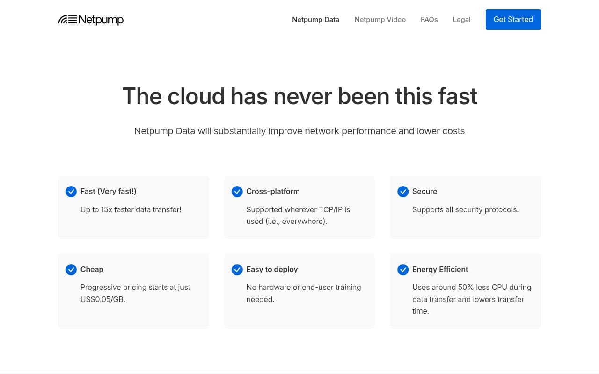Click the 'Secure' card title

[424, 191]
